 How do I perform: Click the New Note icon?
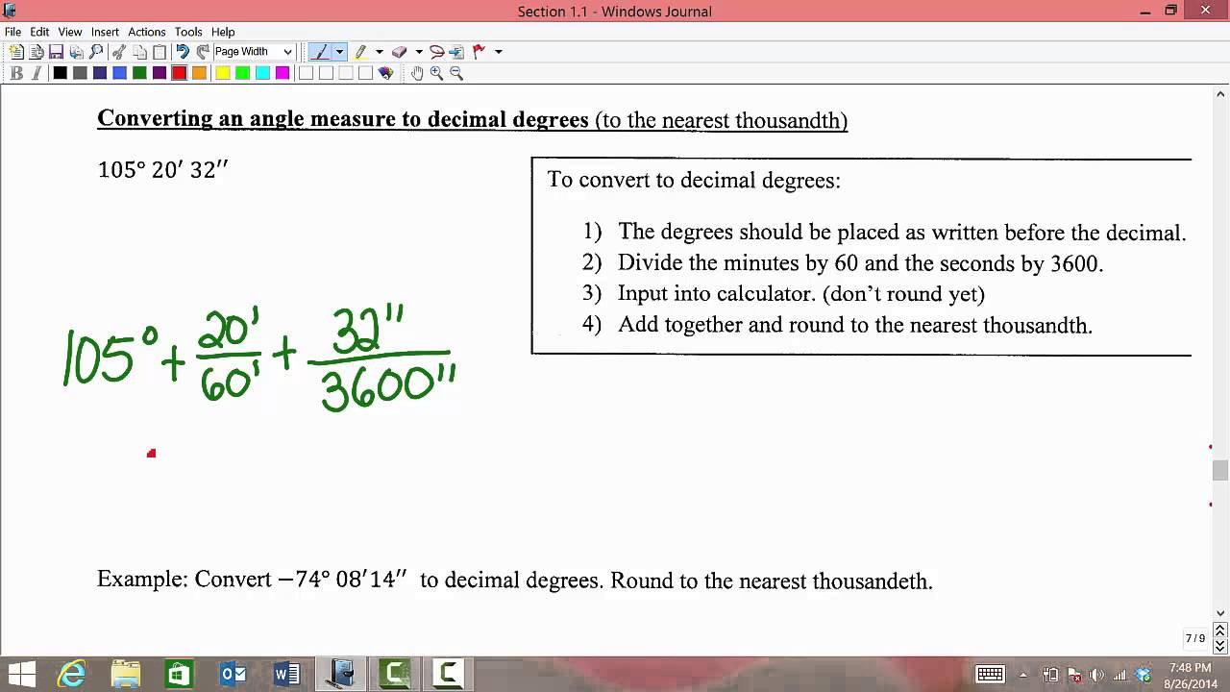click(16, 52)
